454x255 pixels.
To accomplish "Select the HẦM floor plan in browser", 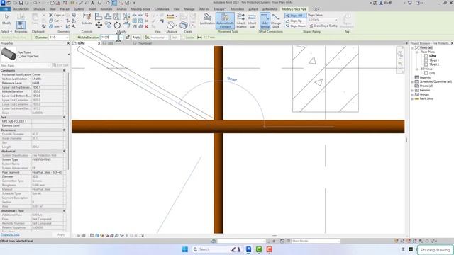I will click(432, 56).
